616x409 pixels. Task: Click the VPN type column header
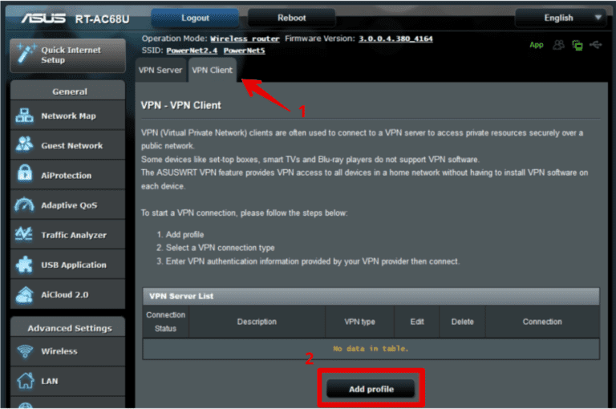click(359, 322)
